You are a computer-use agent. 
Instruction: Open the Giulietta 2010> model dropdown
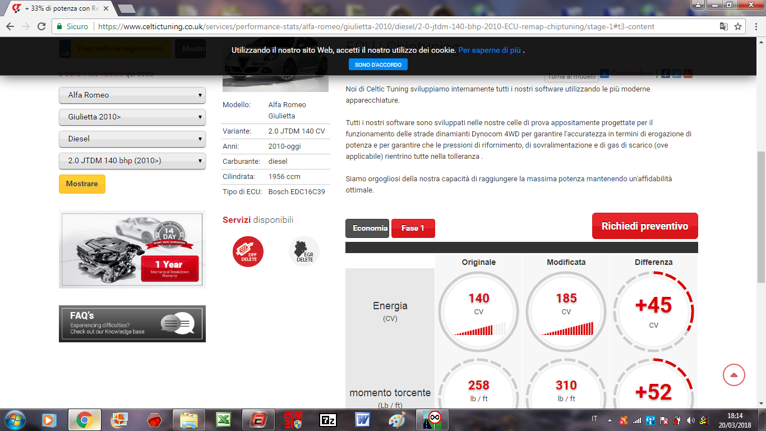pos(132,117)
